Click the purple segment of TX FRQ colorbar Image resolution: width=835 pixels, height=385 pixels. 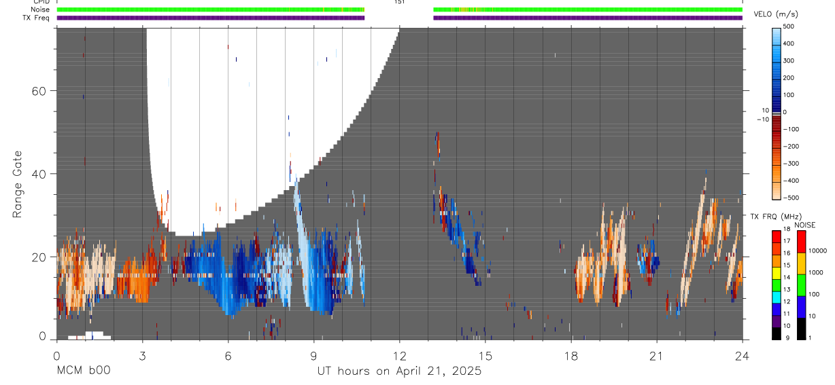[777, 321]
